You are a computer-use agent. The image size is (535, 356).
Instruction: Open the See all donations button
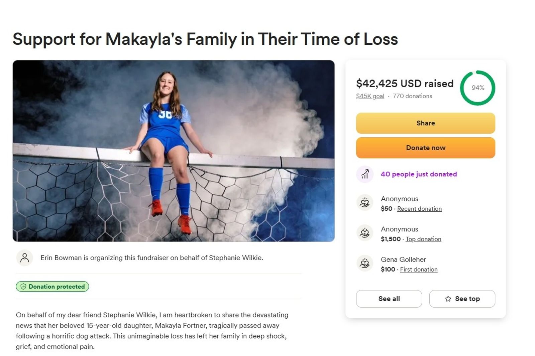point(389,299)
